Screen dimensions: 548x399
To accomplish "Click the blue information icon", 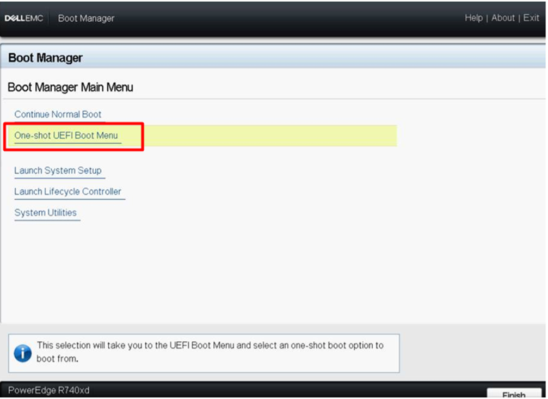I will tap(23, 353).
